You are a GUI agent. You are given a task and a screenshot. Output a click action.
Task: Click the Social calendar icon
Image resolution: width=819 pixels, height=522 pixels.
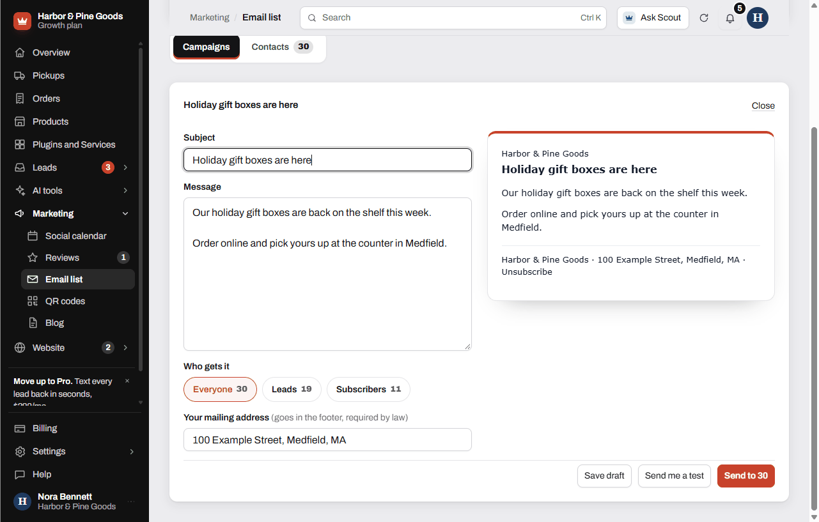pos(33,236)
